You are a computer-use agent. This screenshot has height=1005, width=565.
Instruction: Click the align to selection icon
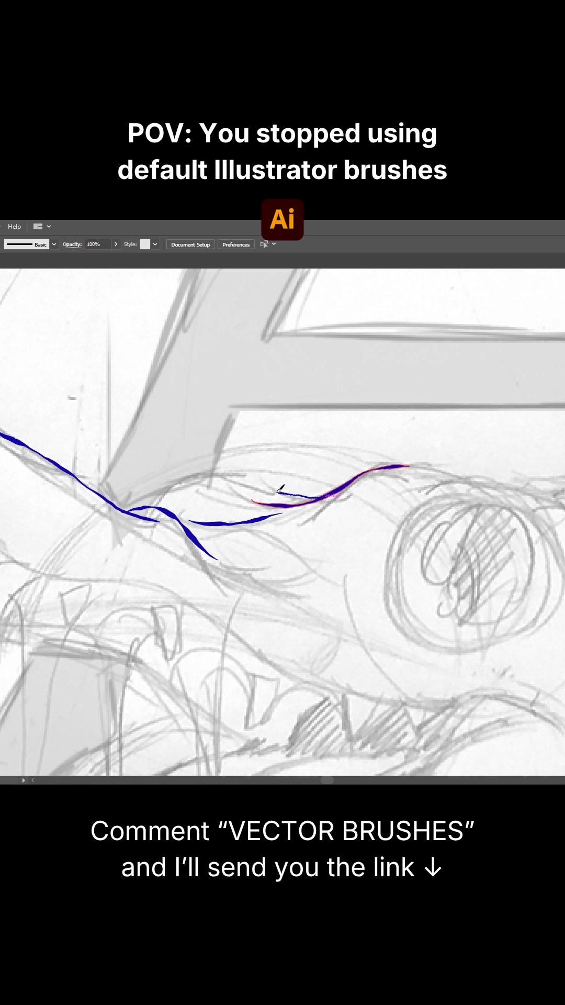coord(264,244)
